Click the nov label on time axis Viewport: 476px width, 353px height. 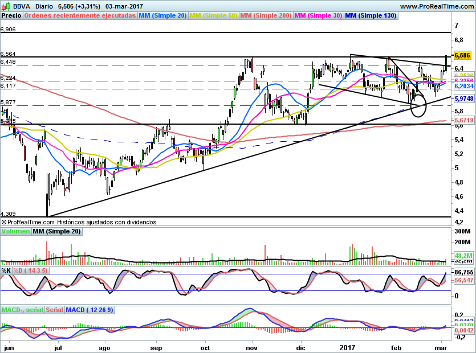click(x=251, y=348)
